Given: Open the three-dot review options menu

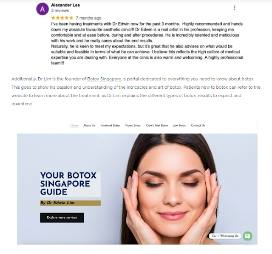Looking at the screenshot, I should 235,8.
